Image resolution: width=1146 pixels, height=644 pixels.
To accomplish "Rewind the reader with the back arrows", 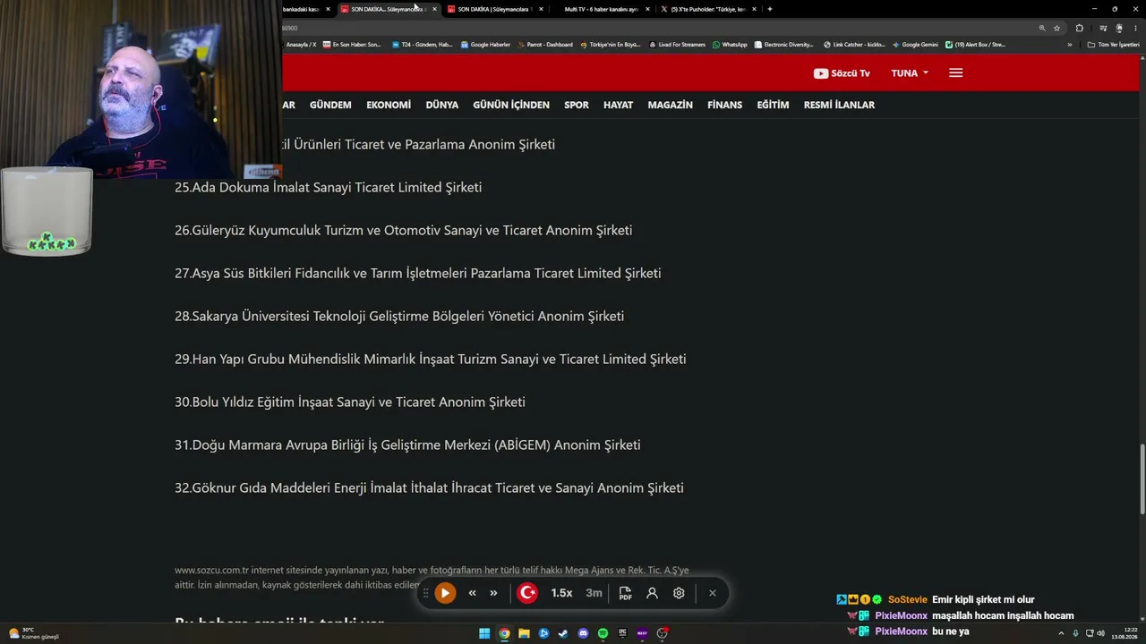I will pyautogui.click(x=472, y=593).
